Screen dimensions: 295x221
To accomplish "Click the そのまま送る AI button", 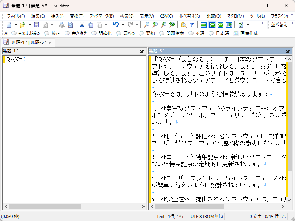I will tap(26, 34).
